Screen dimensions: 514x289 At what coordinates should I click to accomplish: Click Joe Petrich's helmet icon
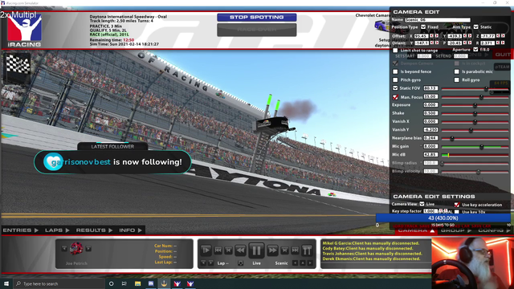[76, 249]
